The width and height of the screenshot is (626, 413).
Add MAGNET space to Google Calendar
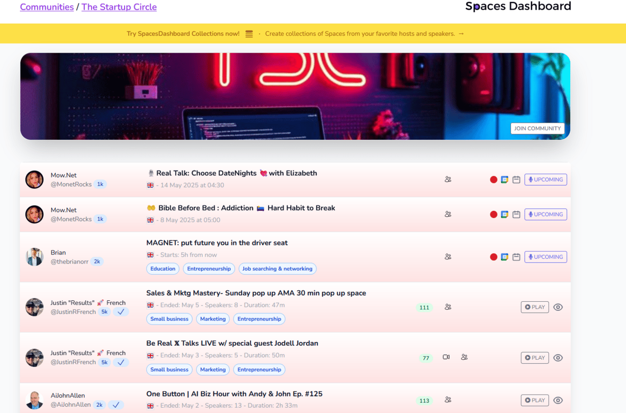click(x=504, y=257)
